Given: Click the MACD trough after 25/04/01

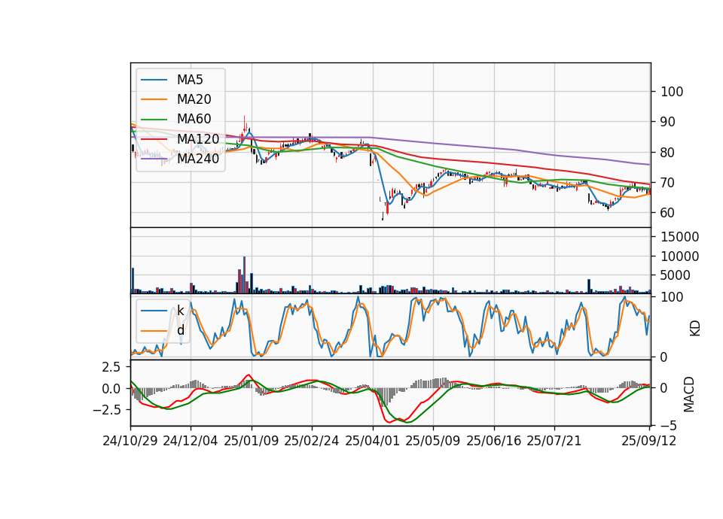Looking at the screenshot, I should (x=389, y=422).
